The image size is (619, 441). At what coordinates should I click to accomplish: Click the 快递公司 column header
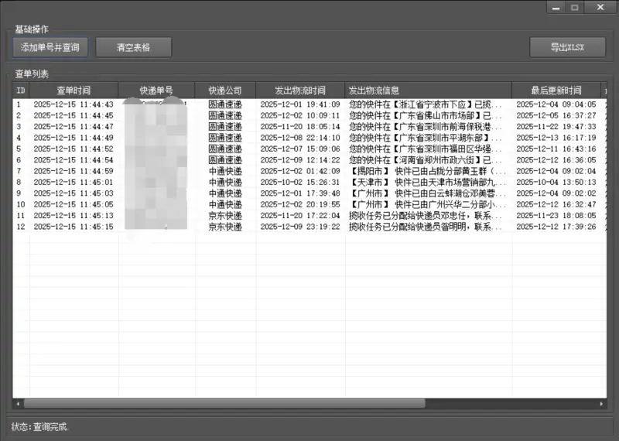tap(225, 91)
